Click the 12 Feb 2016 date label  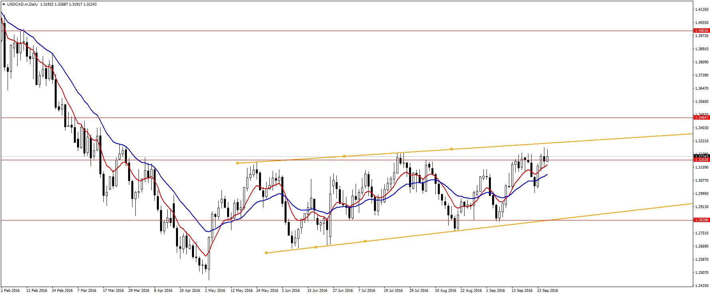pyautogui.click(x=37, y=291)
